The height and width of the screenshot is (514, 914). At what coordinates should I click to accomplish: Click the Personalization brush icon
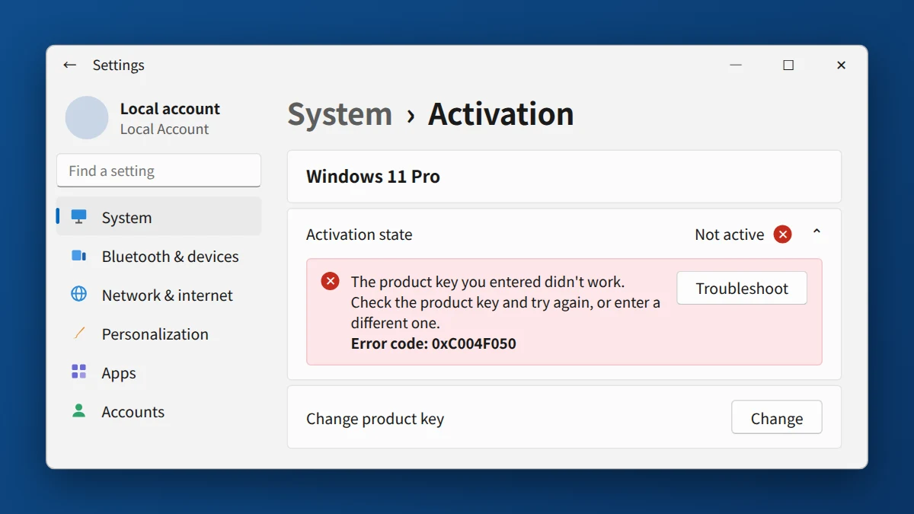[78, 334]
